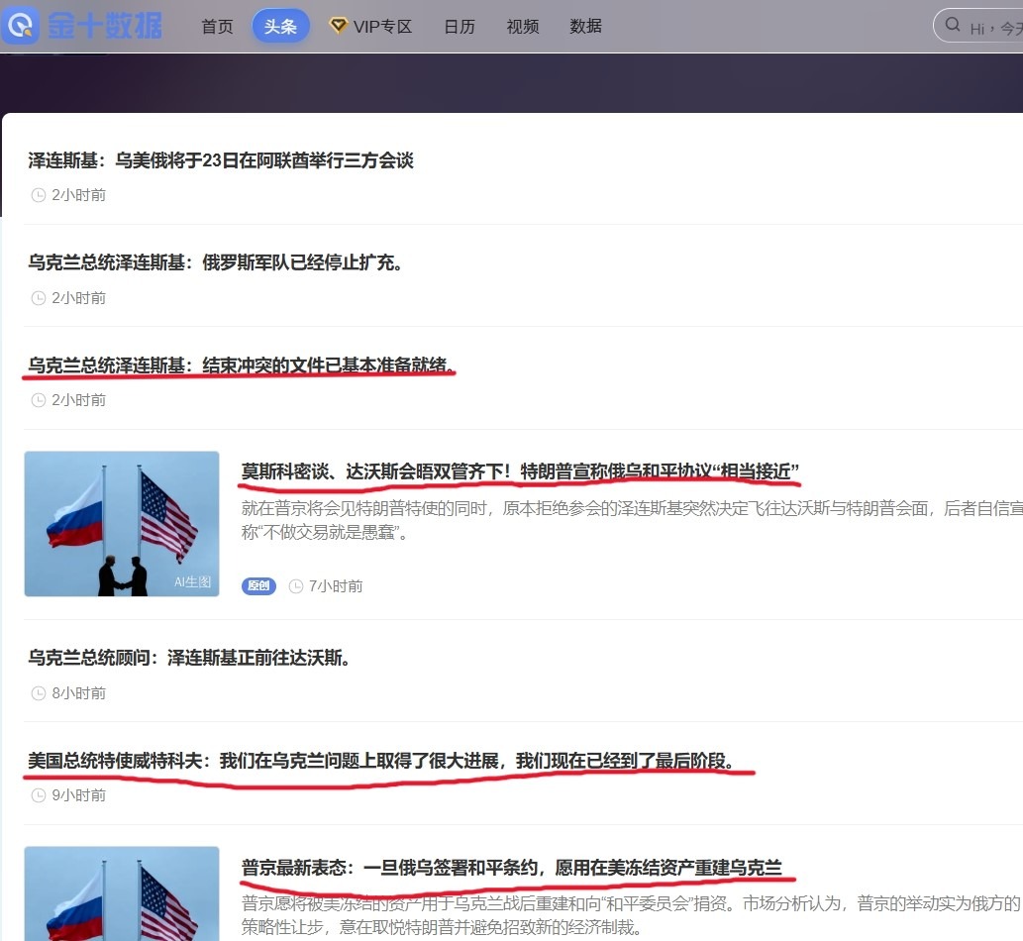Image resolution: width=1023 pixels, height=941 pixels.
Task: Open the 首页 tab
Action: 217,27
